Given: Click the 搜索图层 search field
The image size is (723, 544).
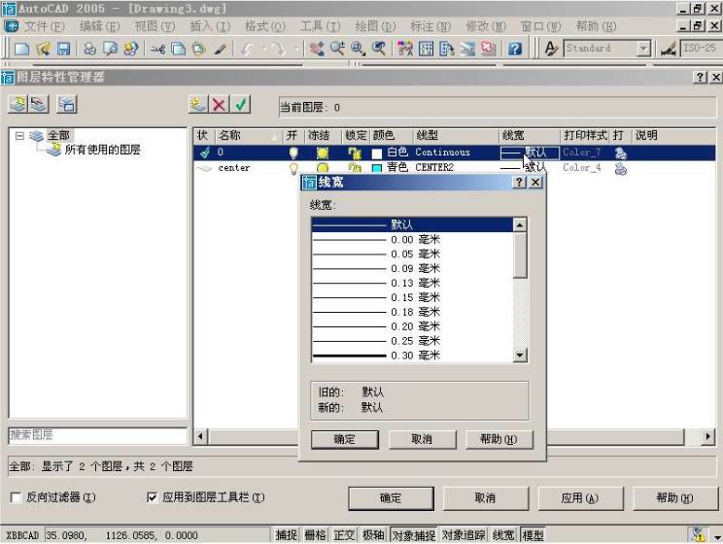Looking at the screenshot, I should click(x=97, y=435).
